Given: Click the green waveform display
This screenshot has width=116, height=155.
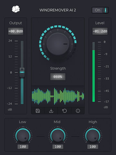Looking at the screenshot, I should (x=58, y=96).
